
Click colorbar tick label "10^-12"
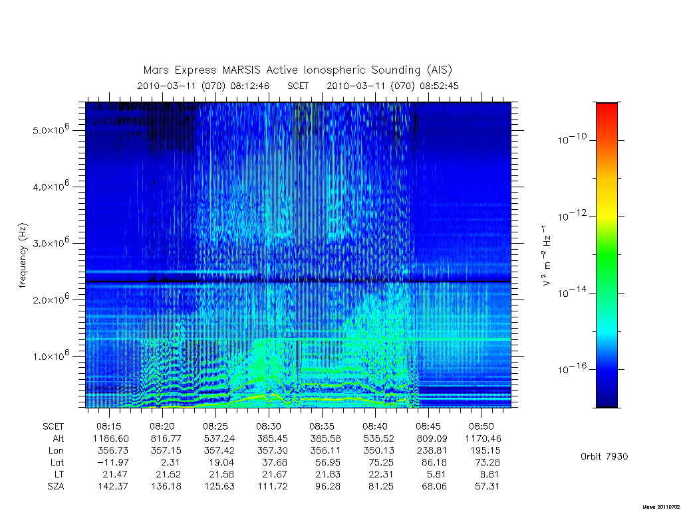[x=572, y=215]
